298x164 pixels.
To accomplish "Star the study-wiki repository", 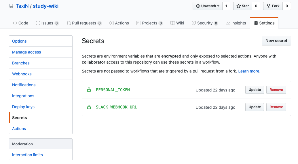I will [242, 6].
